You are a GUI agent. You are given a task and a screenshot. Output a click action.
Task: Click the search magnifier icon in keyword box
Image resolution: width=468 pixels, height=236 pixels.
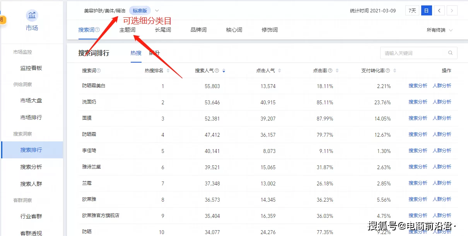coord(450,53)
